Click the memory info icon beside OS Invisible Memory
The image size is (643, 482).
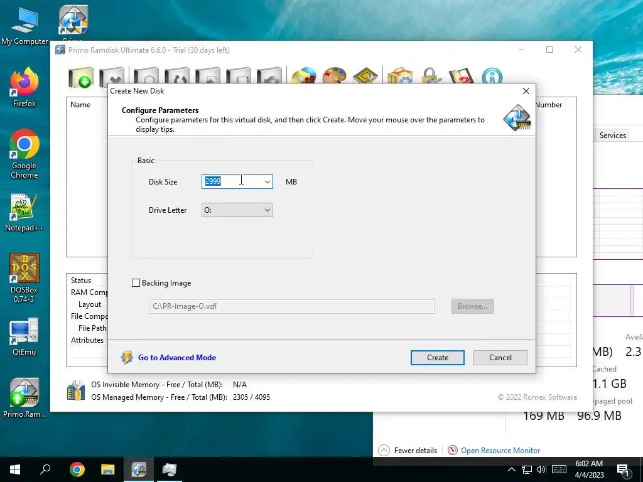coord(76,390)
